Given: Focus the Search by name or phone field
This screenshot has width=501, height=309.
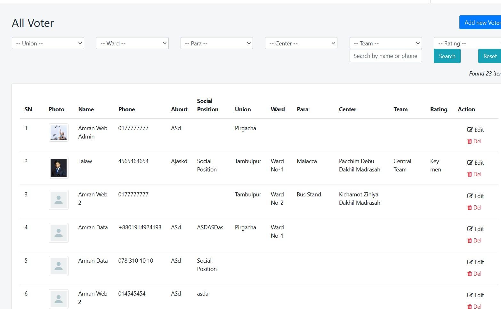Looking at the screenshot, I should pos(386,56).
